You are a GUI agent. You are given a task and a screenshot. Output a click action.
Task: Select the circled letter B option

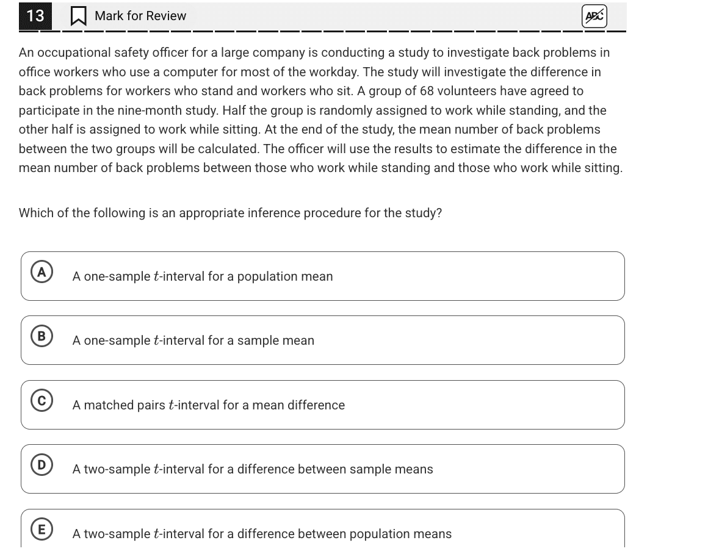click(42, 336)
